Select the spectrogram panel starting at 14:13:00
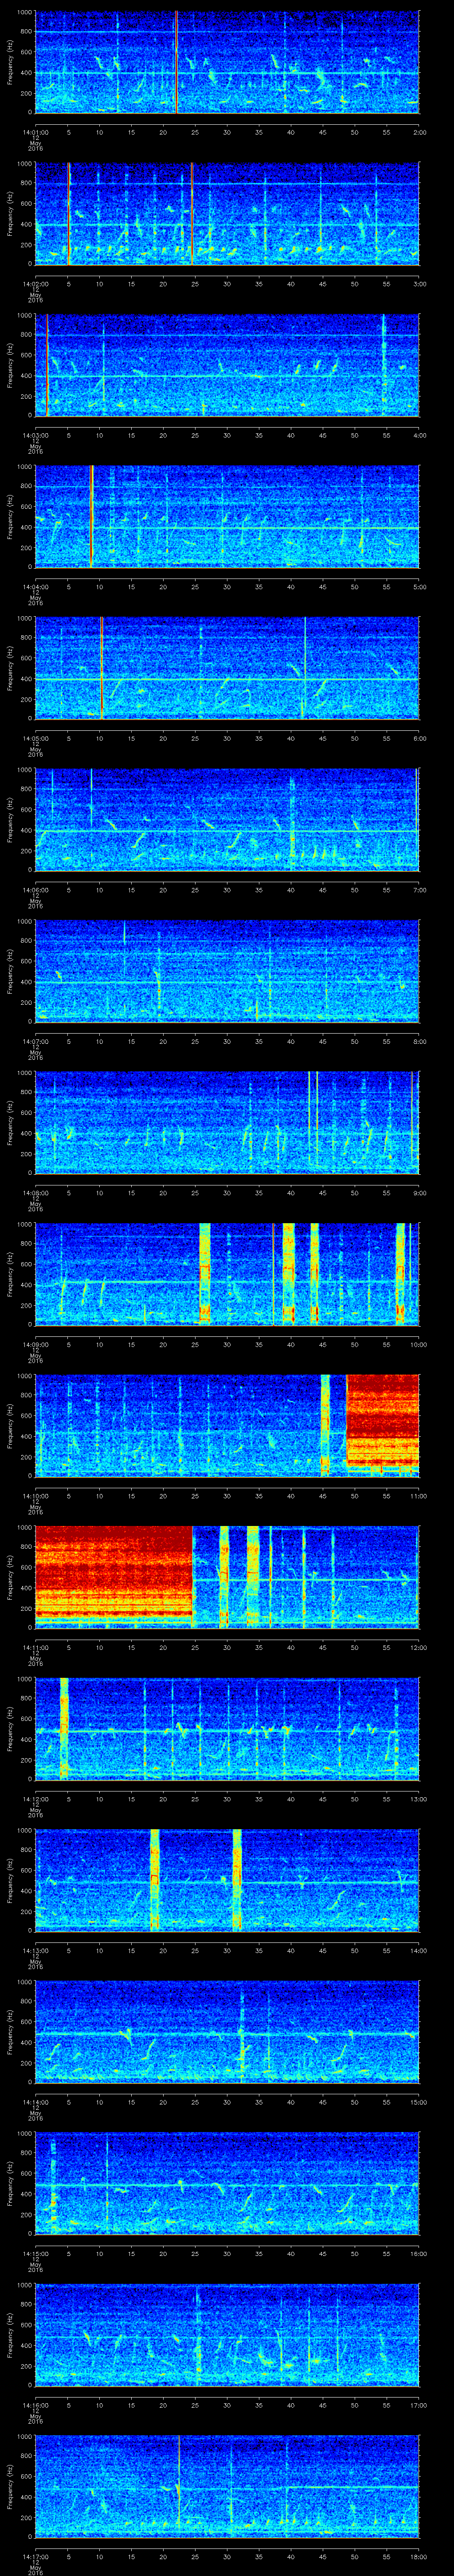The image size is (454, 2576). (x=227, y=1880)
